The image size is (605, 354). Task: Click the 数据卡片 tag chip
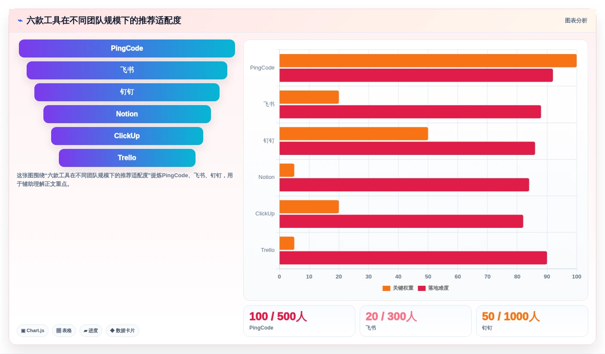coord(122,330)
